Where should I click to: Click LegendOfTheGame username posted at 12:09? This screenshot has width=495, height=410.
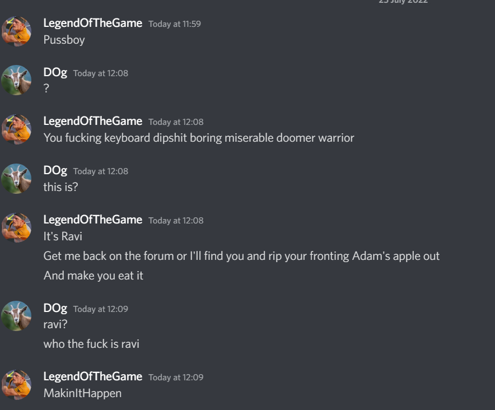93,376
